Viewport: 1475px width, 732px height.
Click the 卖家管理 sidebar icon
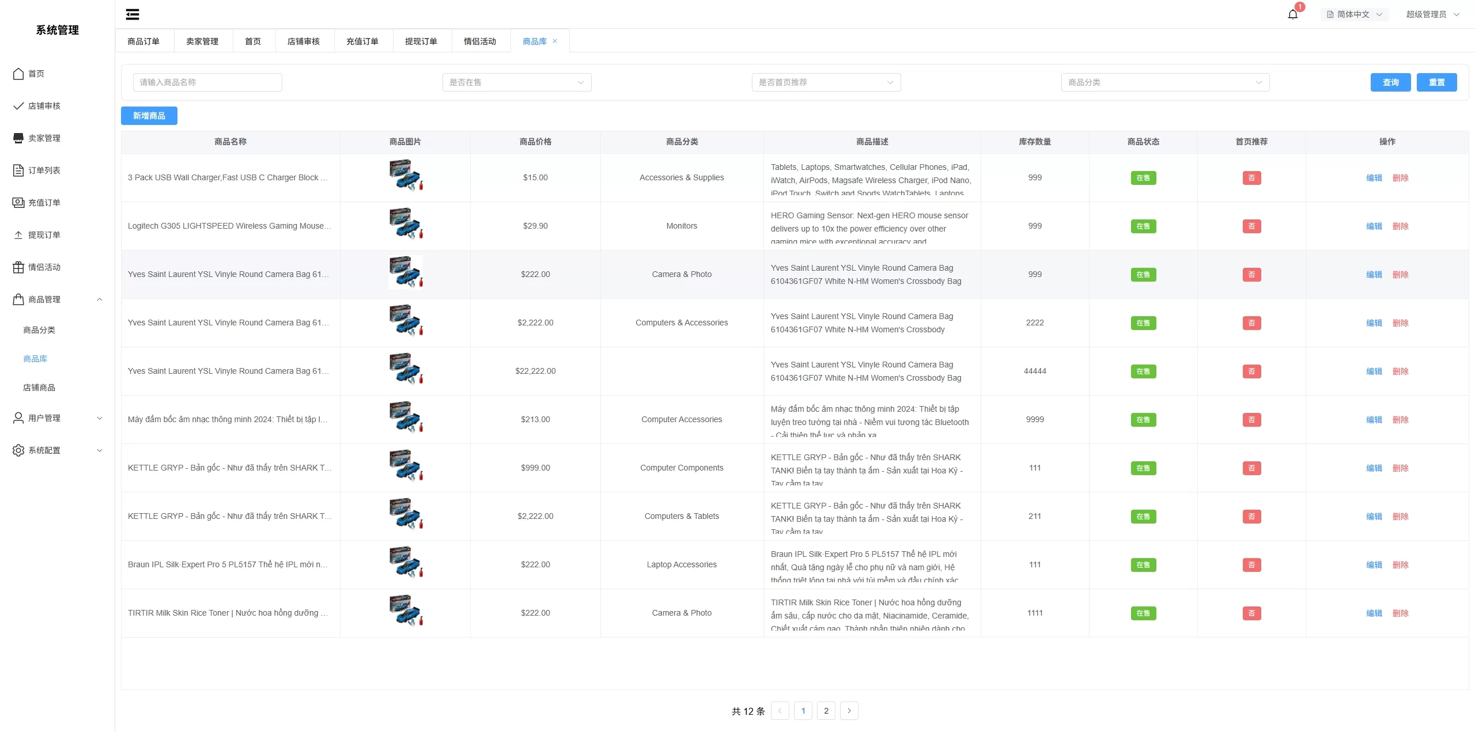pos(18,138)
